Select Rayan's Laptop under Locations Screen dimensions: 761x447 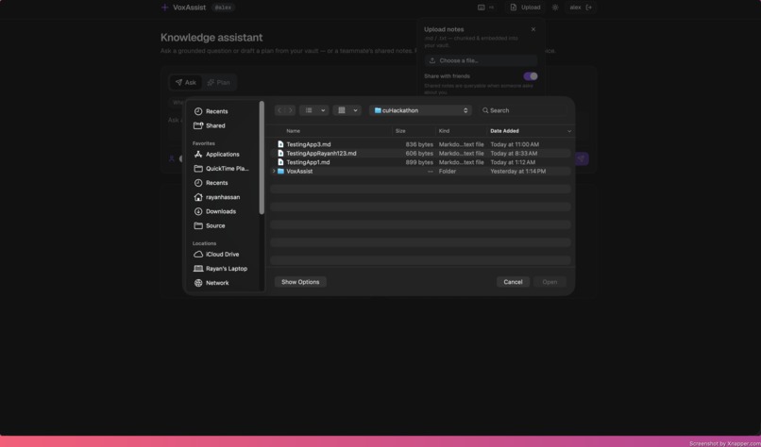[x=220, y=268]
